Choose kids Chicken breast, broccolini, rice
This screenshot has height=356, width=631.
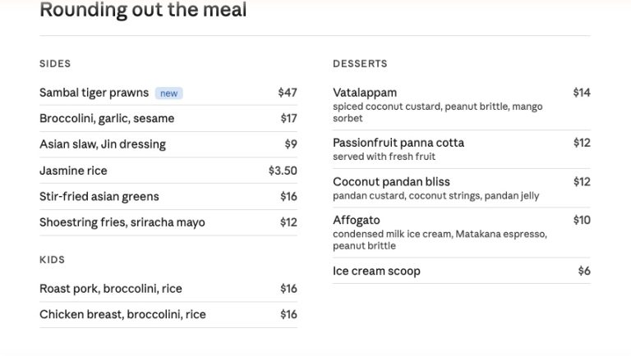(122, 314)
